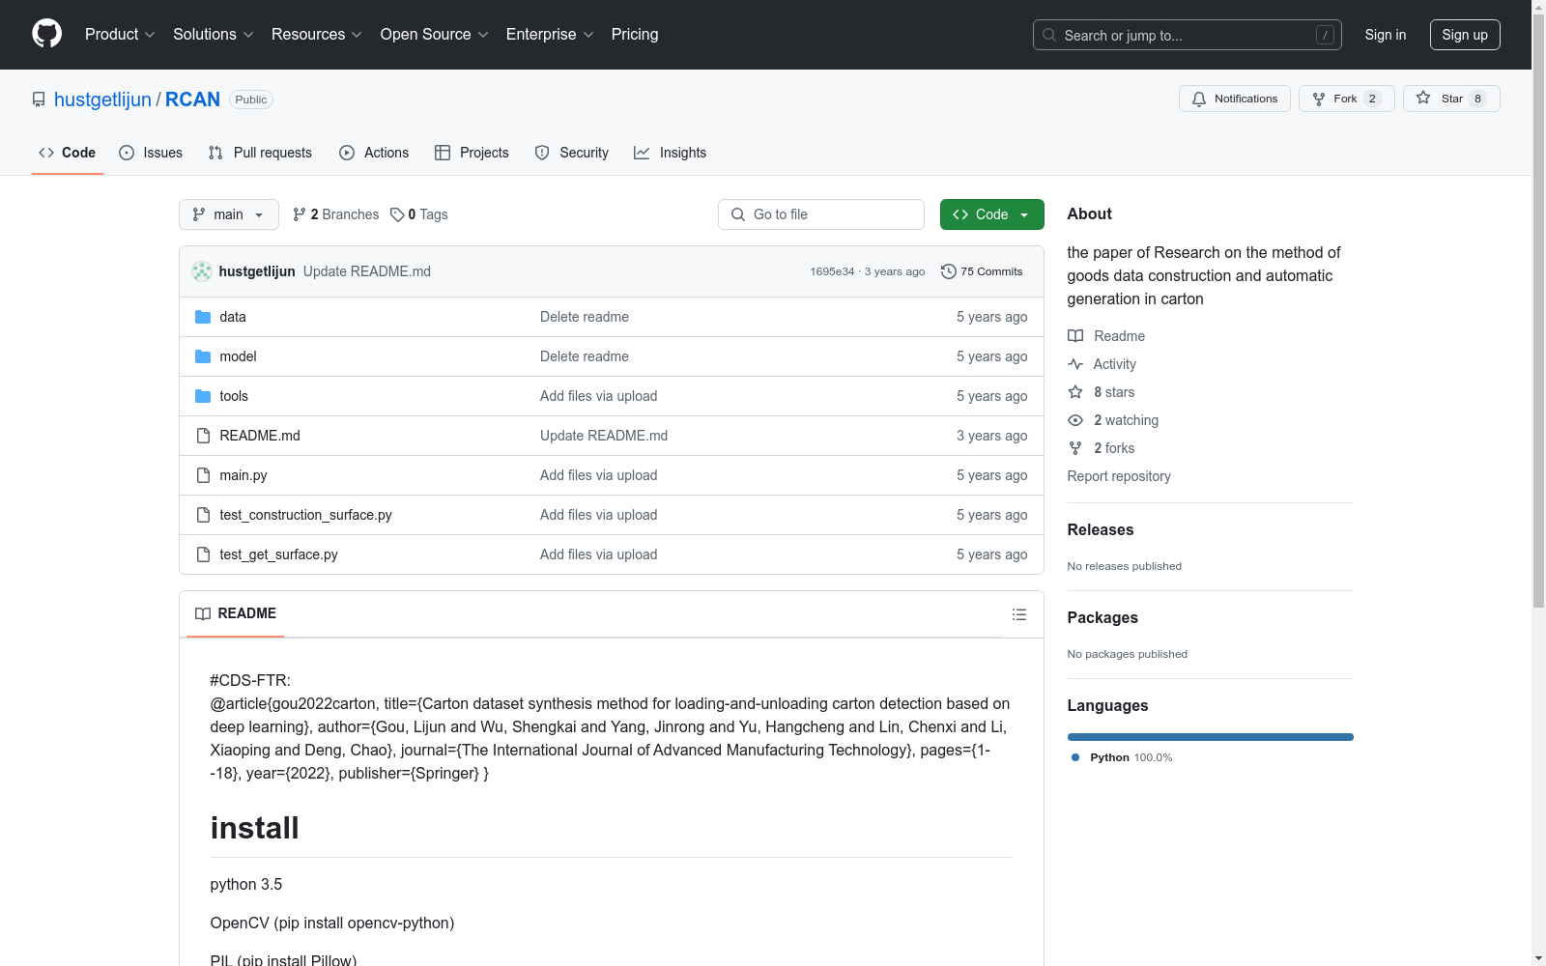Expand the Open Source menu
Image resolution: width=1546 pixels, height=966 pixels.
click(x=435, y=35)
